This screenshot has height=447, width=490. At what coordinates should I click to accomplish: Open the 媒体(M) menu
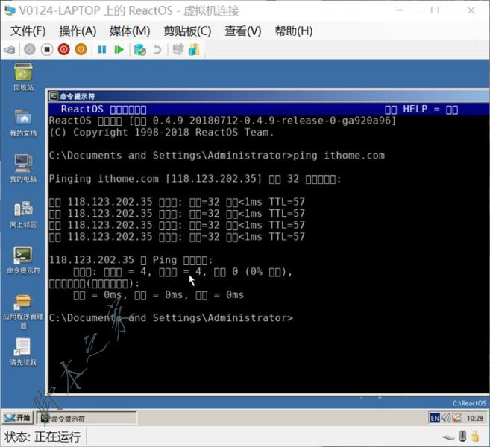pyautogui.click(x=130, y=31)
